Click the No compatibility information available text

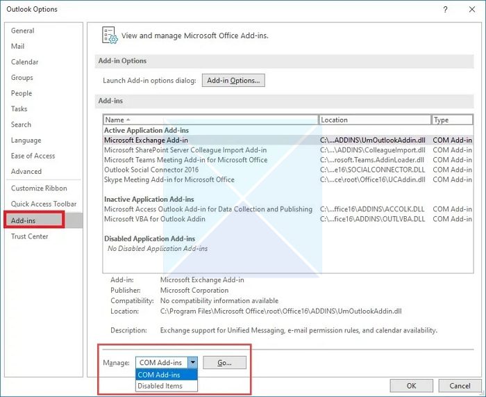pyautogui.click(x=219, y=301)
